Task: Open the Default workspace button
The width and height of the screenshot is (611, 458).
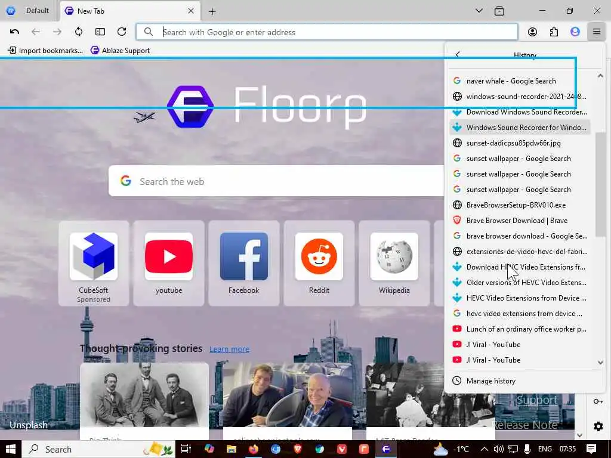Action: (x=27, y=11)
